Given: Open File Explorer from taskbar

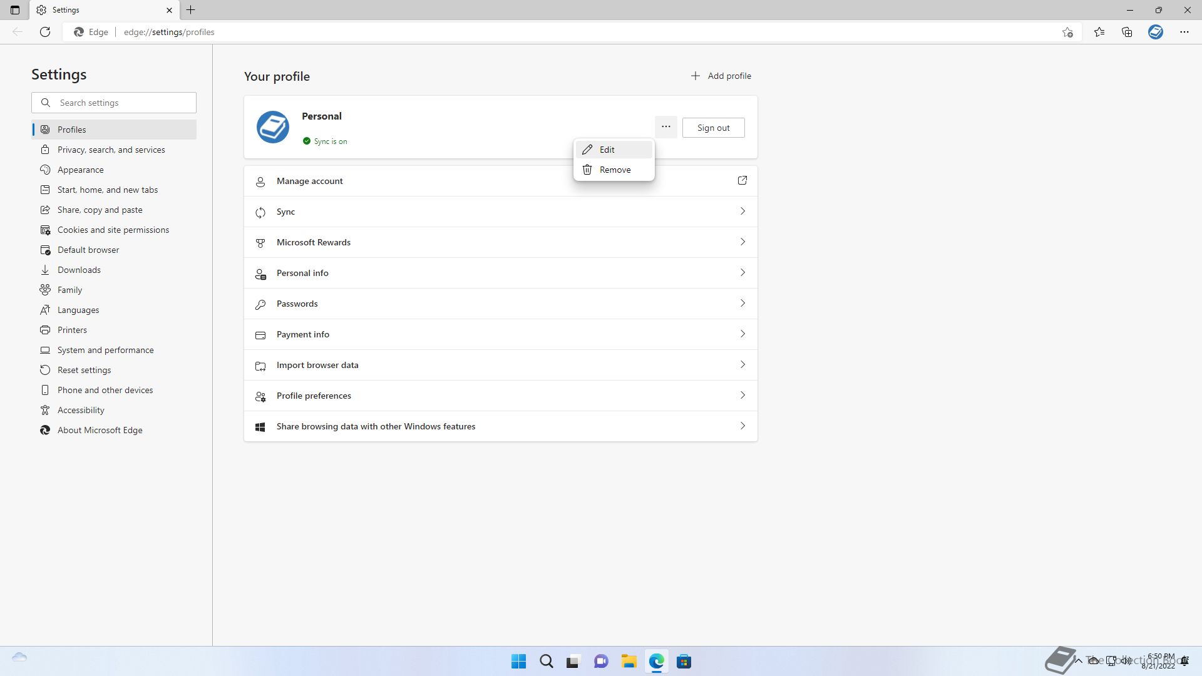Looking at the screenshot, I should 629,662.
